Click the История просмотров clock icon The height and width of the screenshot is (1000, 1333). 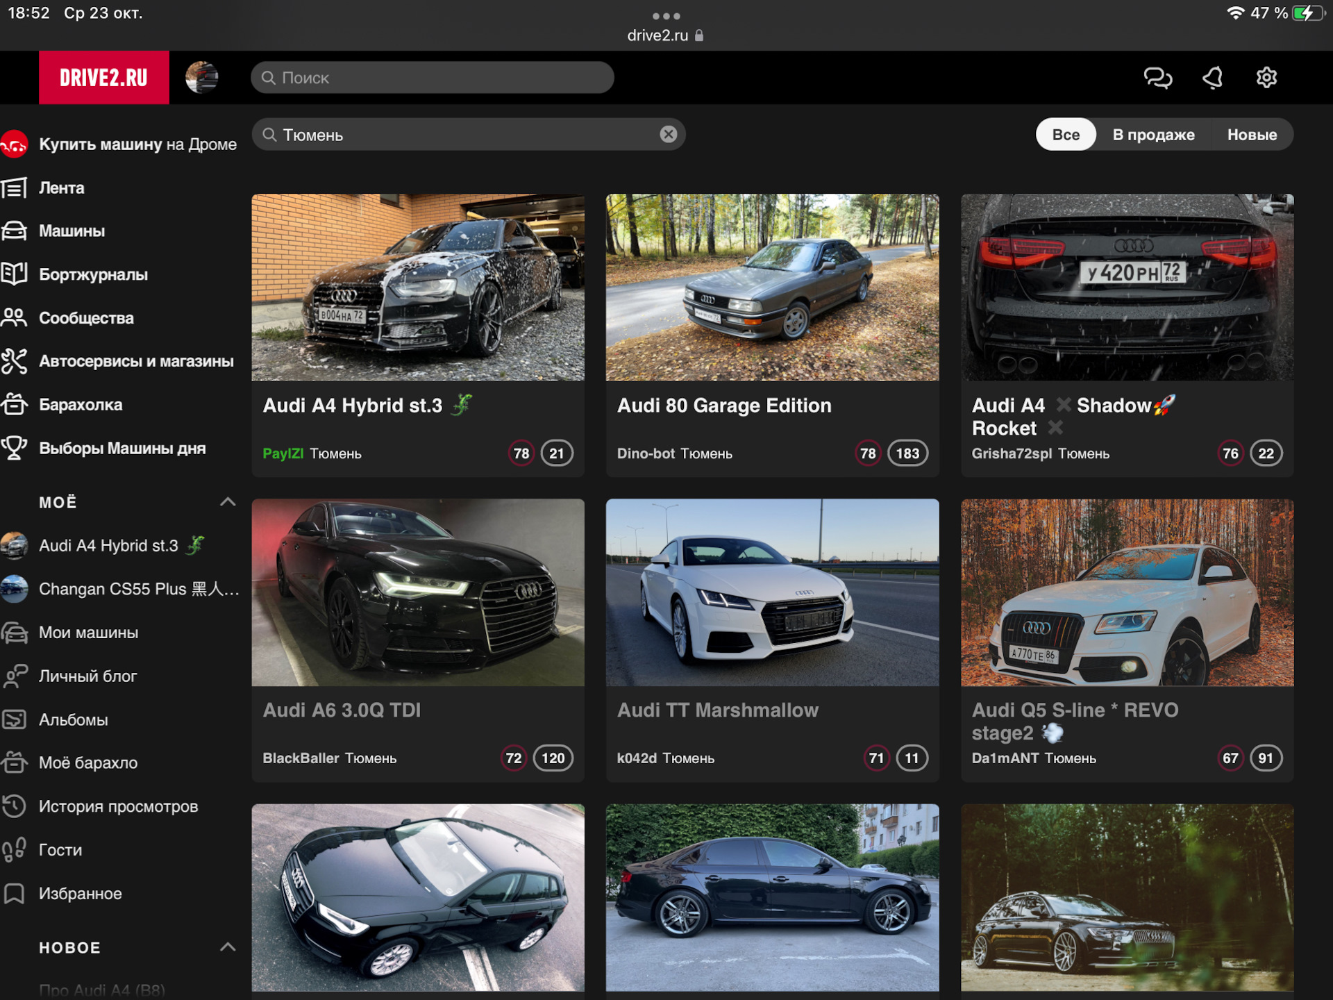click(x=14, y=806)
